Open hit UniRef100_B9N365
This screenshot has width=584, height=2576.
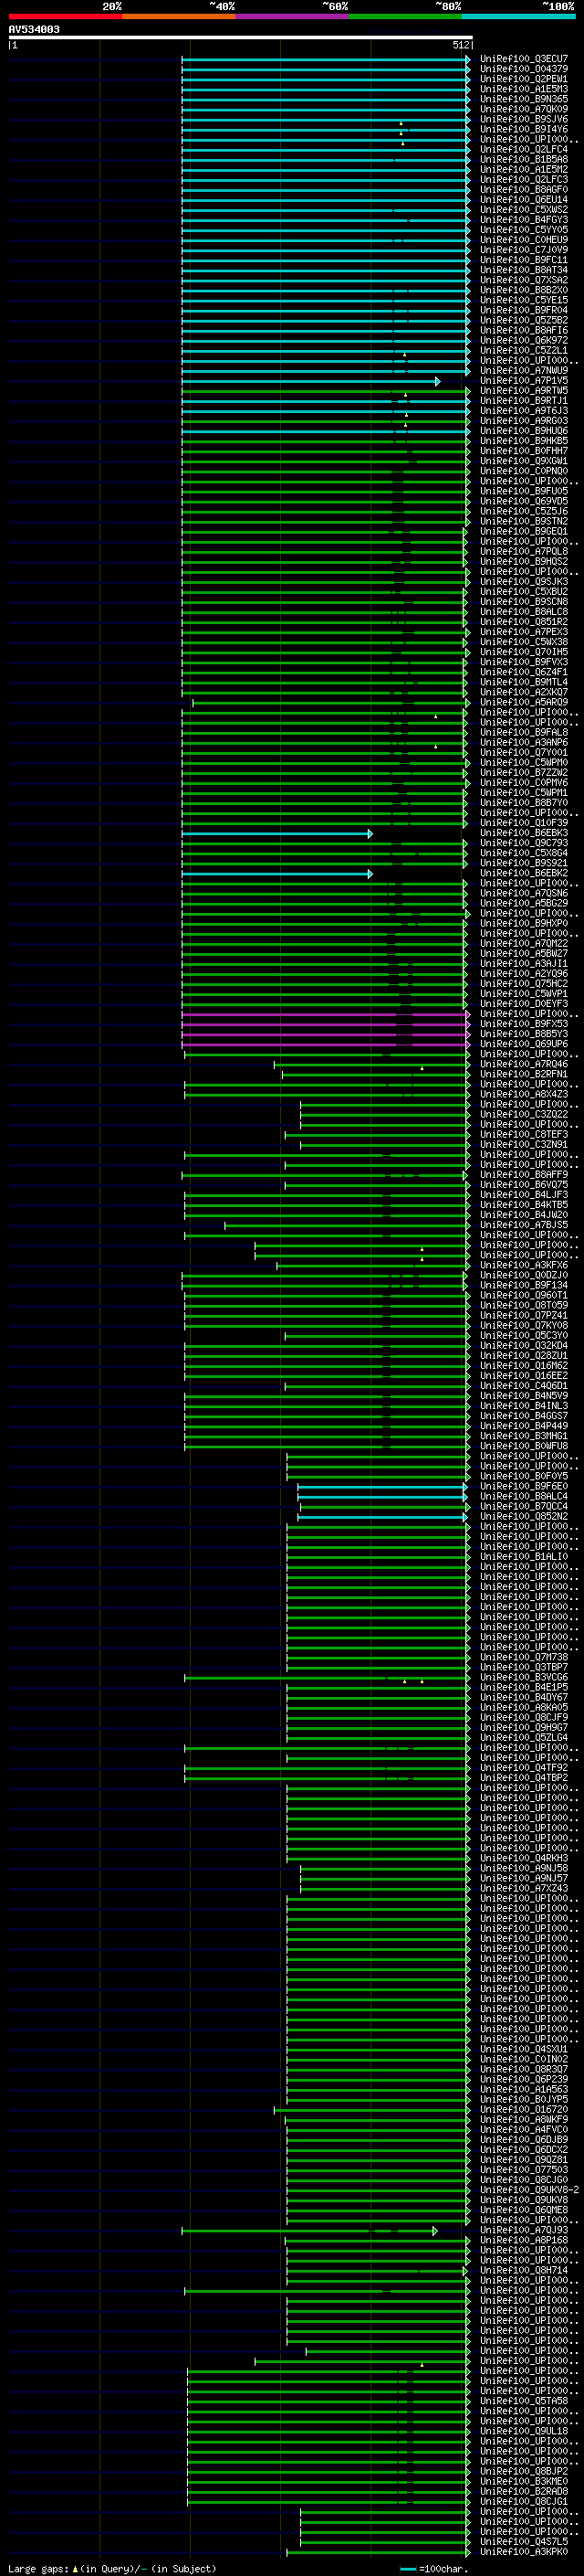[523, 99]
